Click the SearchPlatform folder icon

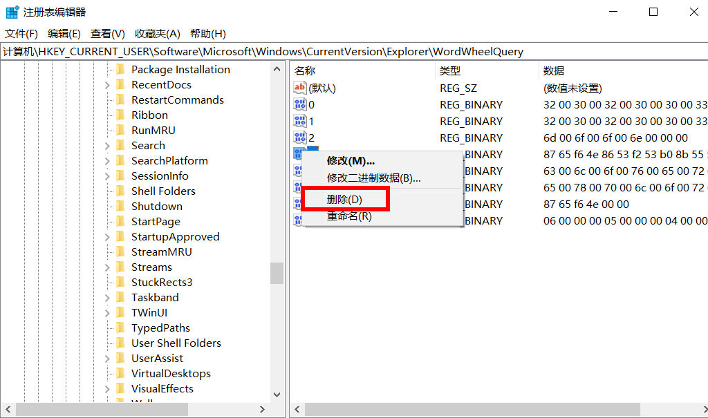120,160
